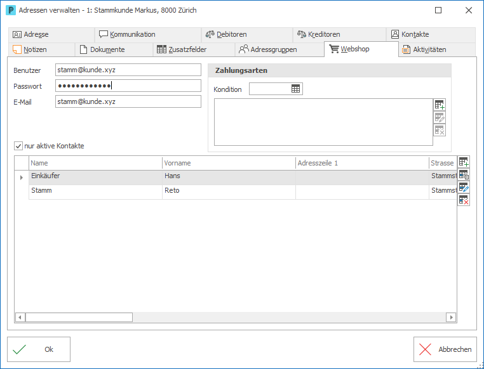The image size is (484, 369).
Task: Select the Webshop tab
Action: (x=361, y=49)
